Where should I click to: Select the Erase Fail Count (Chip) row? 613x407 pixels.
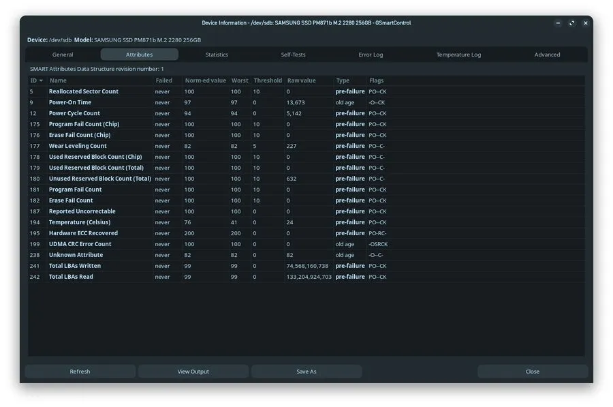coord(306,135)
